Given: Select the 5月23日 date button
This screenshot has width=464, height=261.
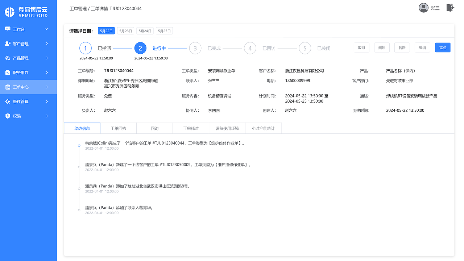Looking at the screenshot, I should (x=125, y=31).
